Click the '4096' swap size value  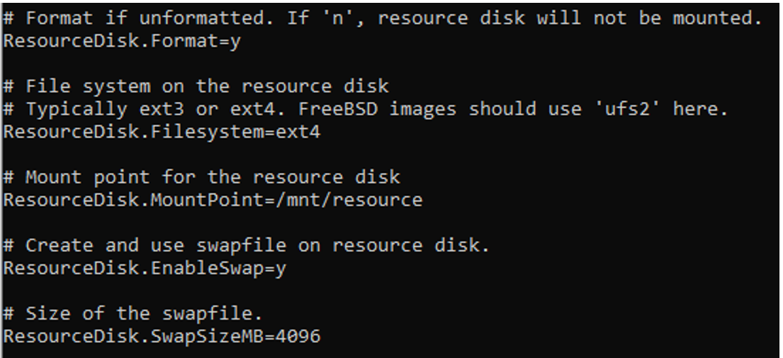pyautogui.click(x=298, y=336)
